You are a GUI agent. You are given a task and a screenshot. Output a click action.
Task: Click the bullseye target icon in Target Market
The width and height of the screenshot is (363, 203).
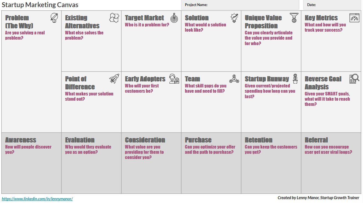174,18
